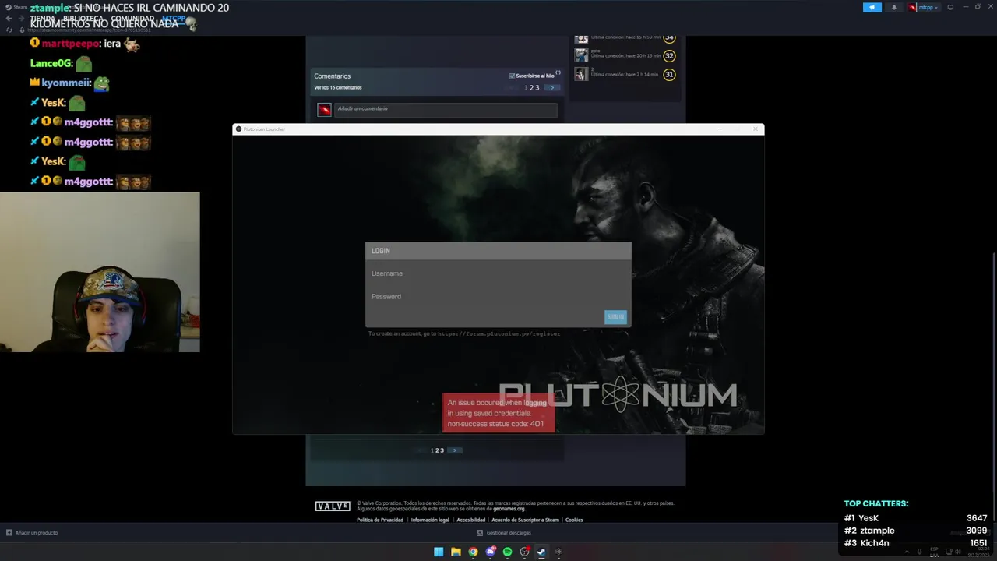Screen dimensions: 997x561
Task: Open the COMUNIDAD tab in Steam
Action: point(132,18)
